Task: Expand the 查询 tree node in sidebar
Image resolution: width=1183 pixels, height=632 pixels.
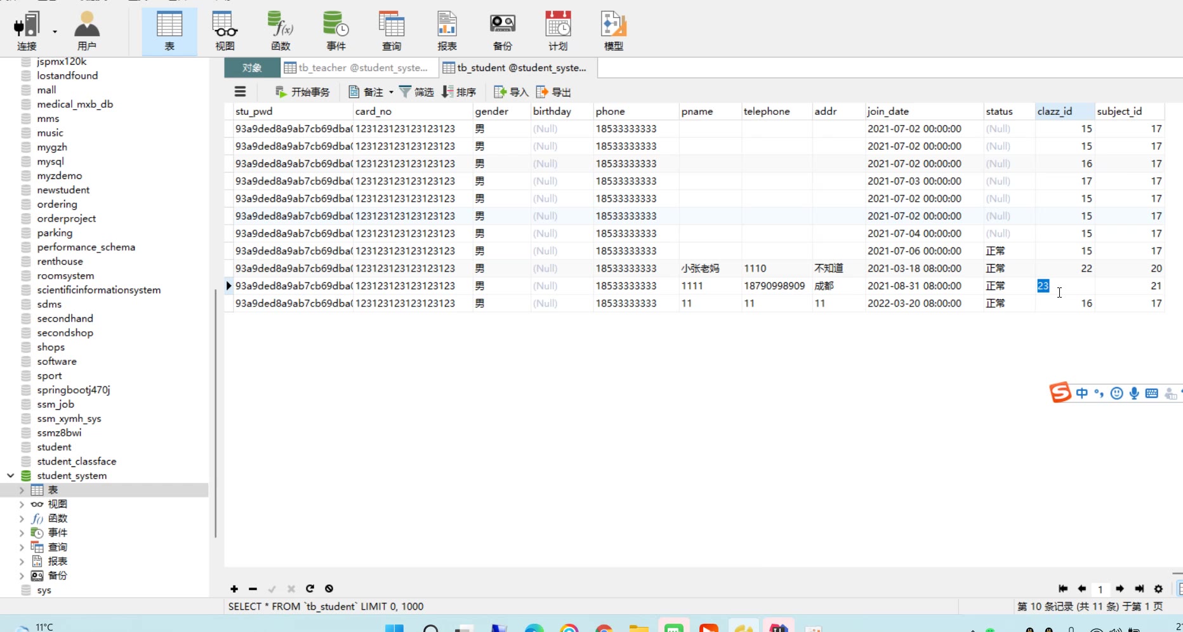Action: point(22,547)
